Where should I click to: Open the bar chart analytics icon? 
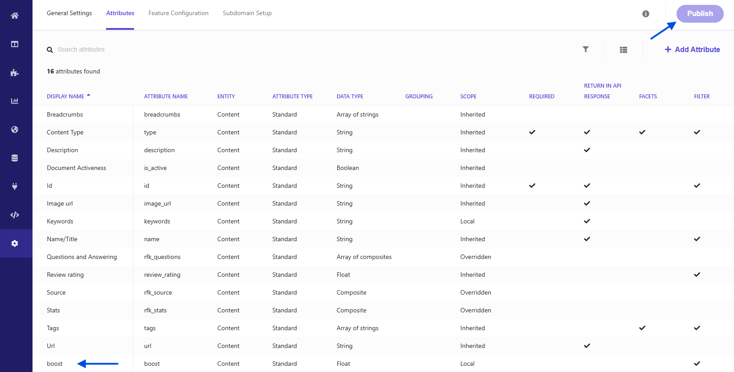pyautogui.click(x=15, y=101)
